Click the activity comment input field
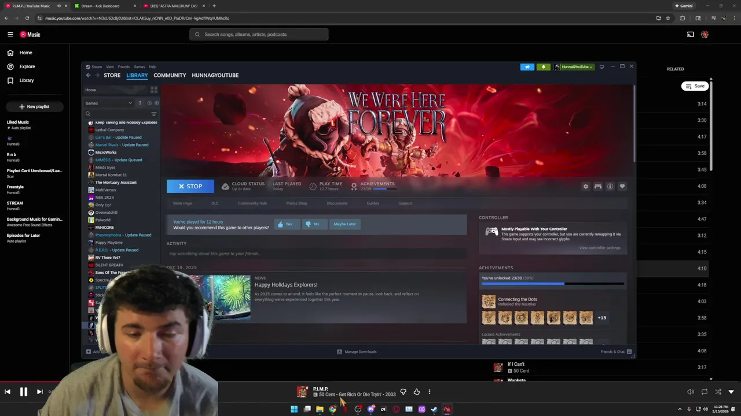Screen dimensions: 741x416 coord(316,254)
